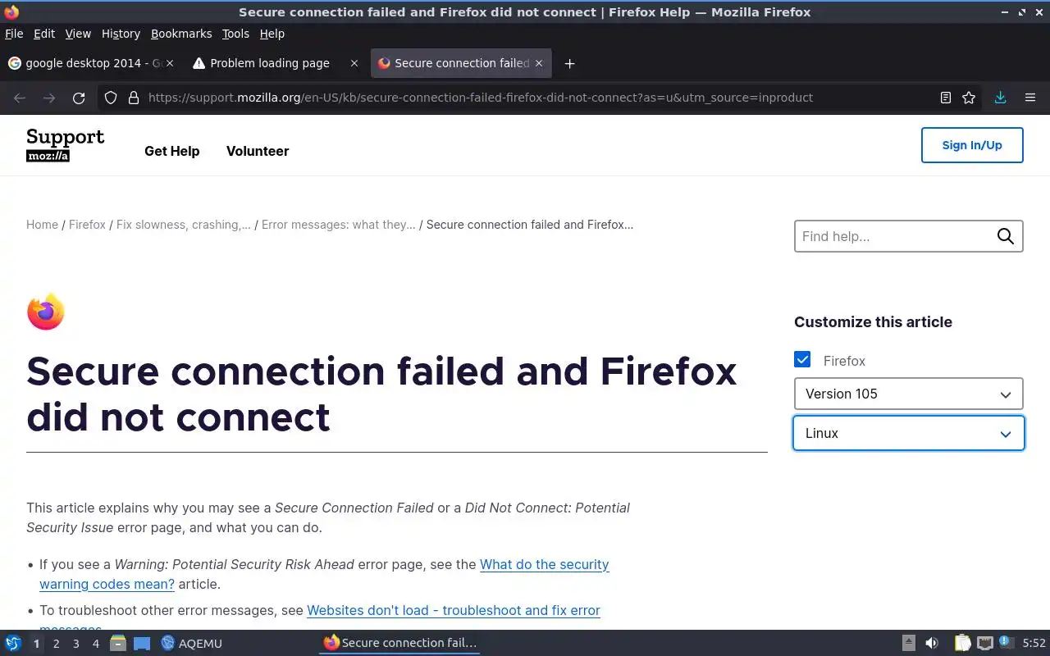
Task: Click the clipboard manager tray icon
Action: pos(962,644)
